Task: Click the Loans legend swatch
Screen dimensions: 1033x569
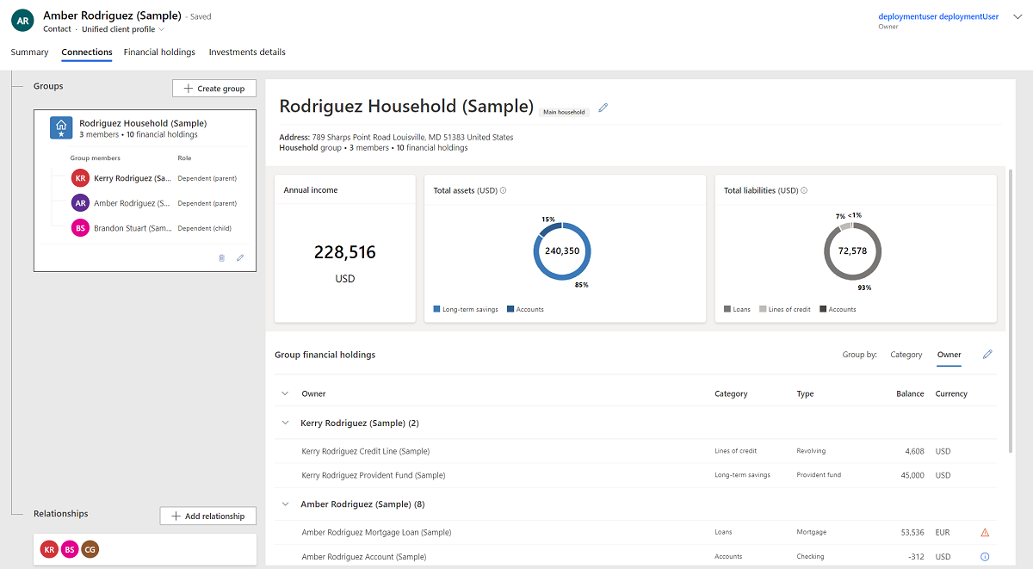Action: 727,309
